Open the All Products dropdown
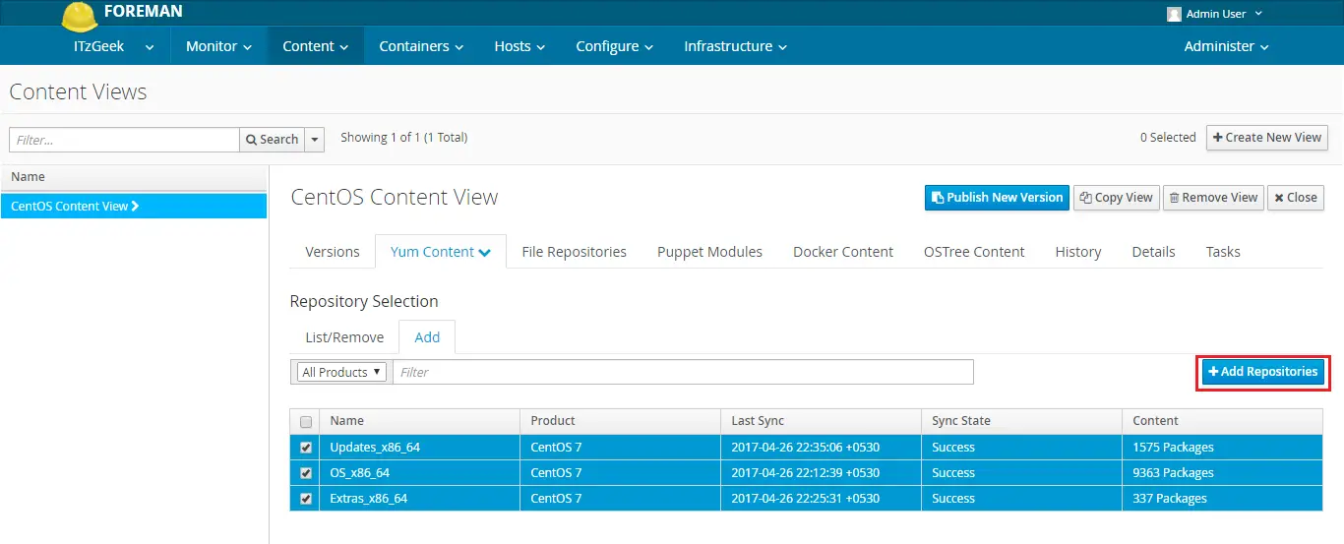 coord(342,372)
